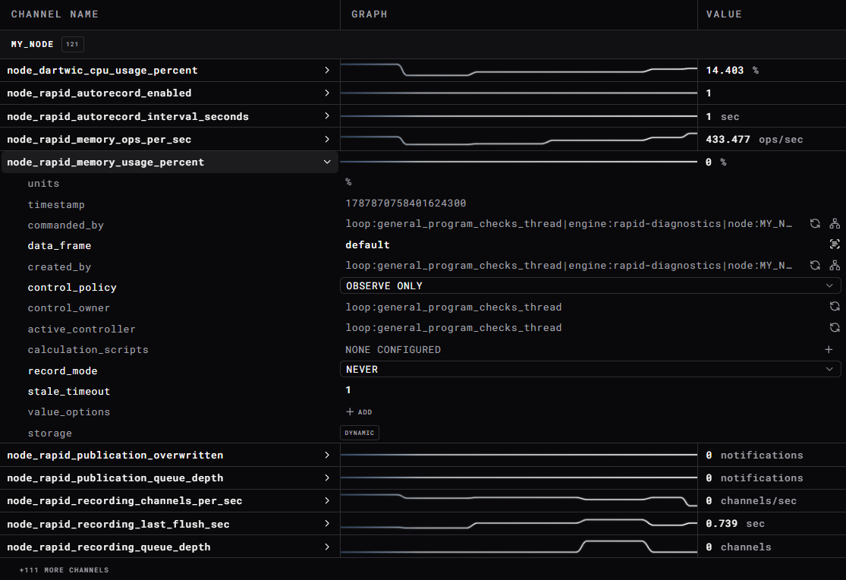Add a calculation script with plus icon
Image resolution: width=846 pixels, height=580 pixels.
829,349
